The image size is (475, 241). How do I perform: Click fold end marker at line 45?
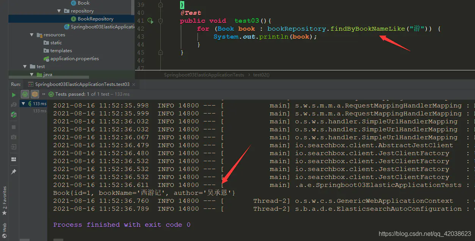click(x=160, y=53)
